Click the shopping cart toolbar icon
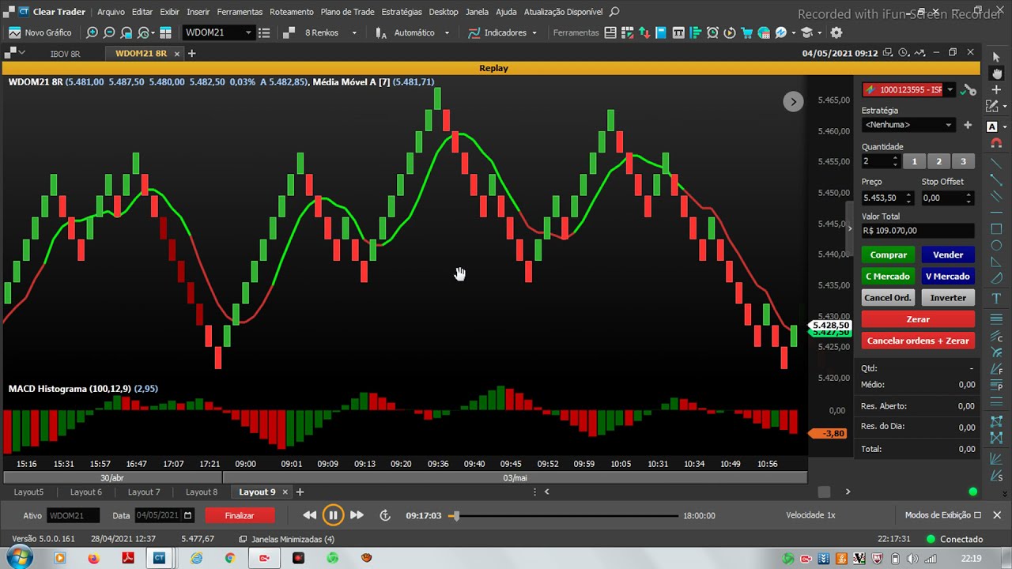The width and height of the screenshot is (1012, 569). tap(746, 32)
